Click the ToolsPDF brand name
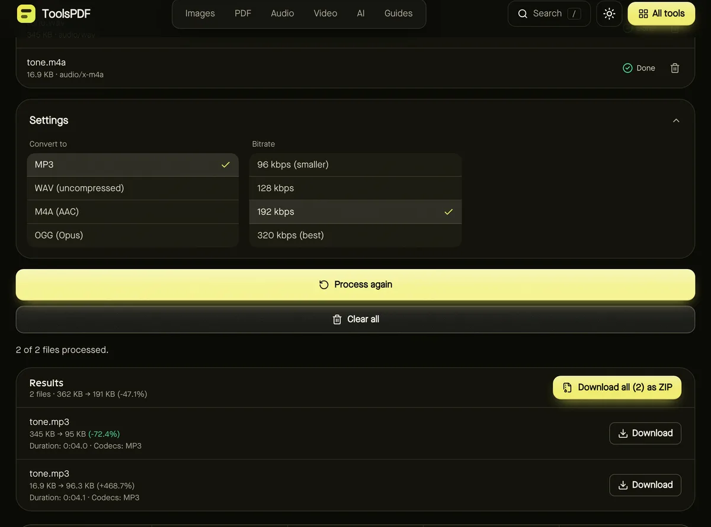This screenshot has height=527, width=711. pyautogui.click(x=66, y=14)
